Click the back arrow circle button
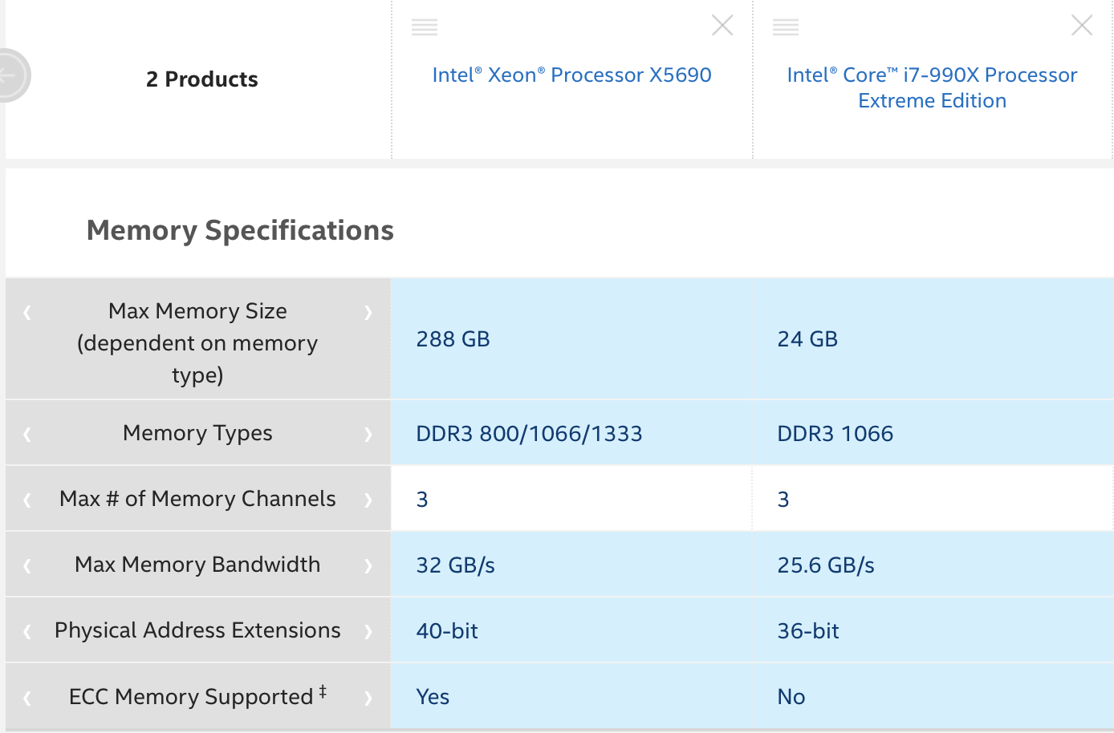This screenshot has width=1114, height=733. pyautogui.click(x=11, y=75)
